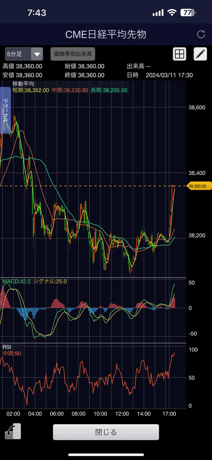Tap the 始値 38,360.00 readout
Image resolution: width=212 pixels, height=460 pixels.
click(x=84, y=66)
